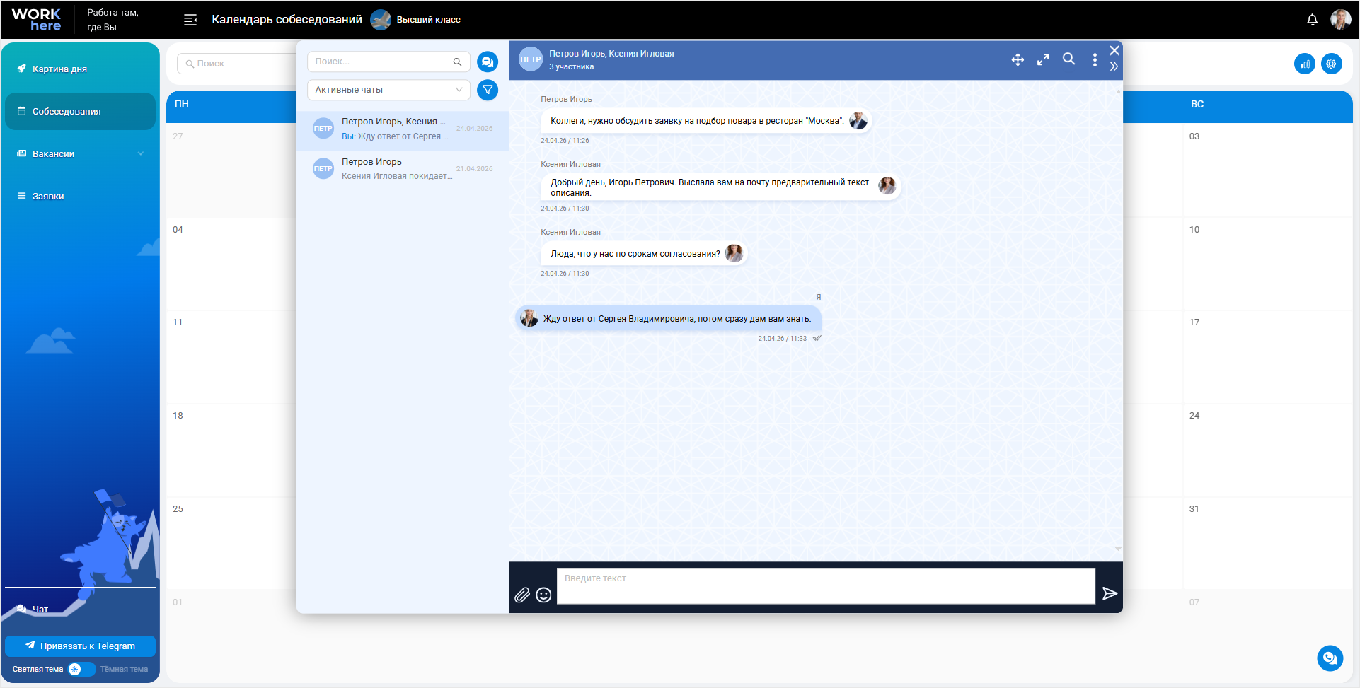Open the user profile avatar in top bar
This screenshot has width=1360, height=688.
1340,20
